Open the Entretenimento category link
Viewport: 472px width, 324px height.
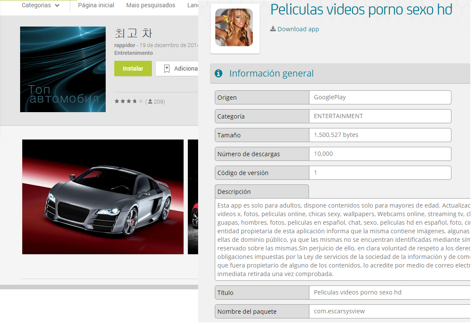[133, 53]
